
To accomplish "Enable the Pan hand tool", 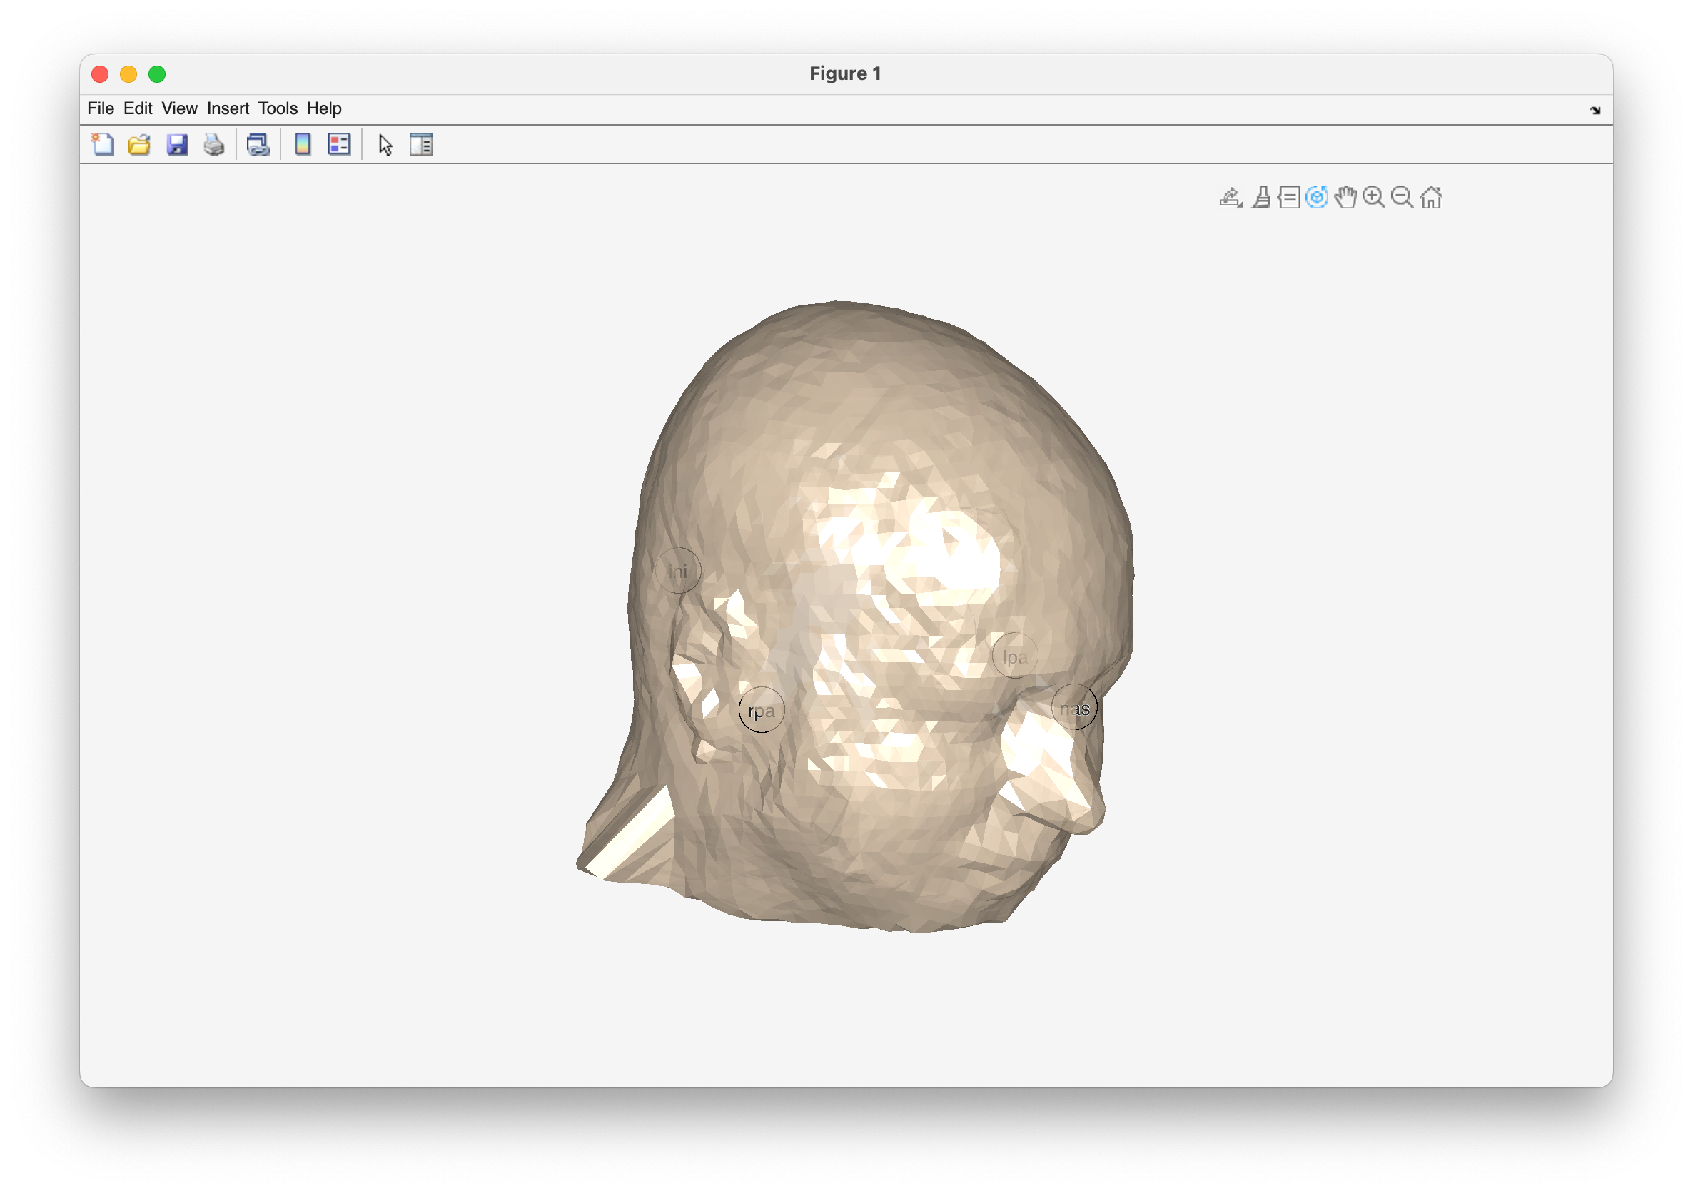I will pos(1345,197).
